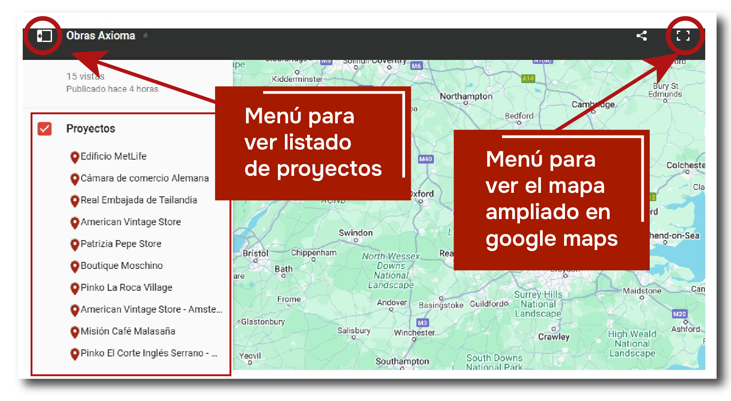Click the Crawley label on the map
731x401 pixels.
click(x=554, y=337)
